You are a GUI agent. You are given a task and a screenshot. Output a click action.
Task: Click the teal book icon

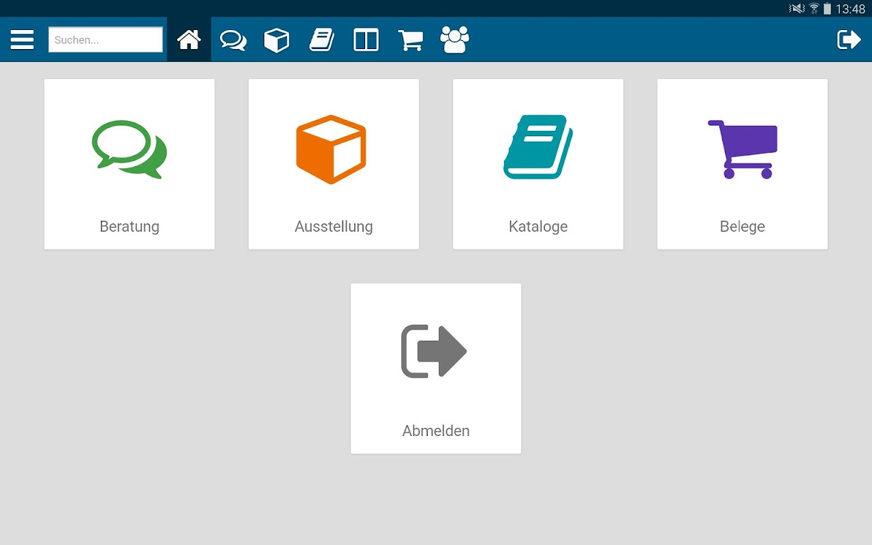pyautogui.click(x=538, y=147)
